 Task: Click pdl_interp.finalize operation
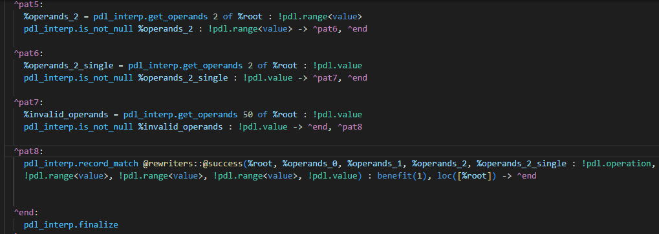click(x=71, y=225)
